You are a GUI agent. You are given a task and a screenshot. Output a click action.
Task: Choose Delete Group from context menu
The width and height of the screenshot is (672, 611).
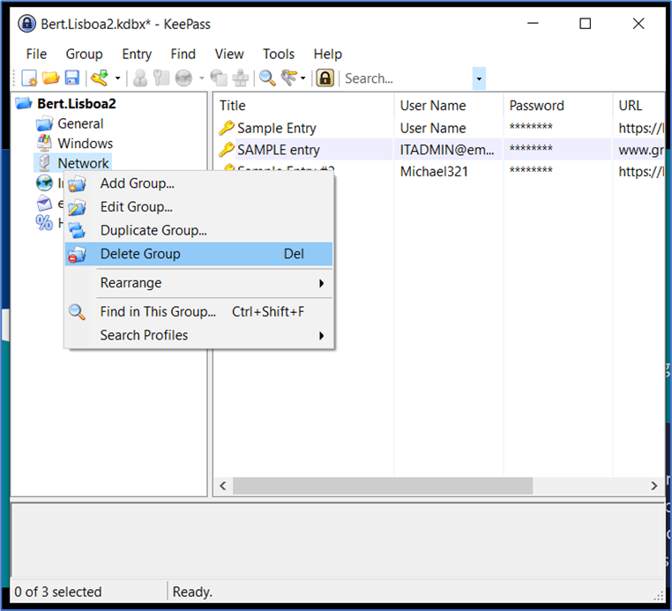click(x=198, y=254)
